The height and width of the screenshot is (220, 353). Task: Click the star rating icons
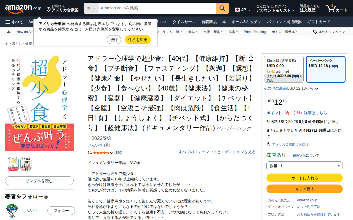(x=101, y=153)
